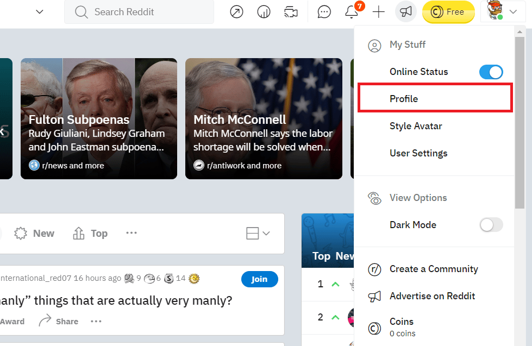Open the chat bubble icon
The width and height of the screenshot is (532, 346).
(324, 12)
